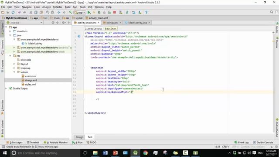Click the EditText breadcrumb tag
The width and height of the screenshot is (279, 157).
[110, 29]
